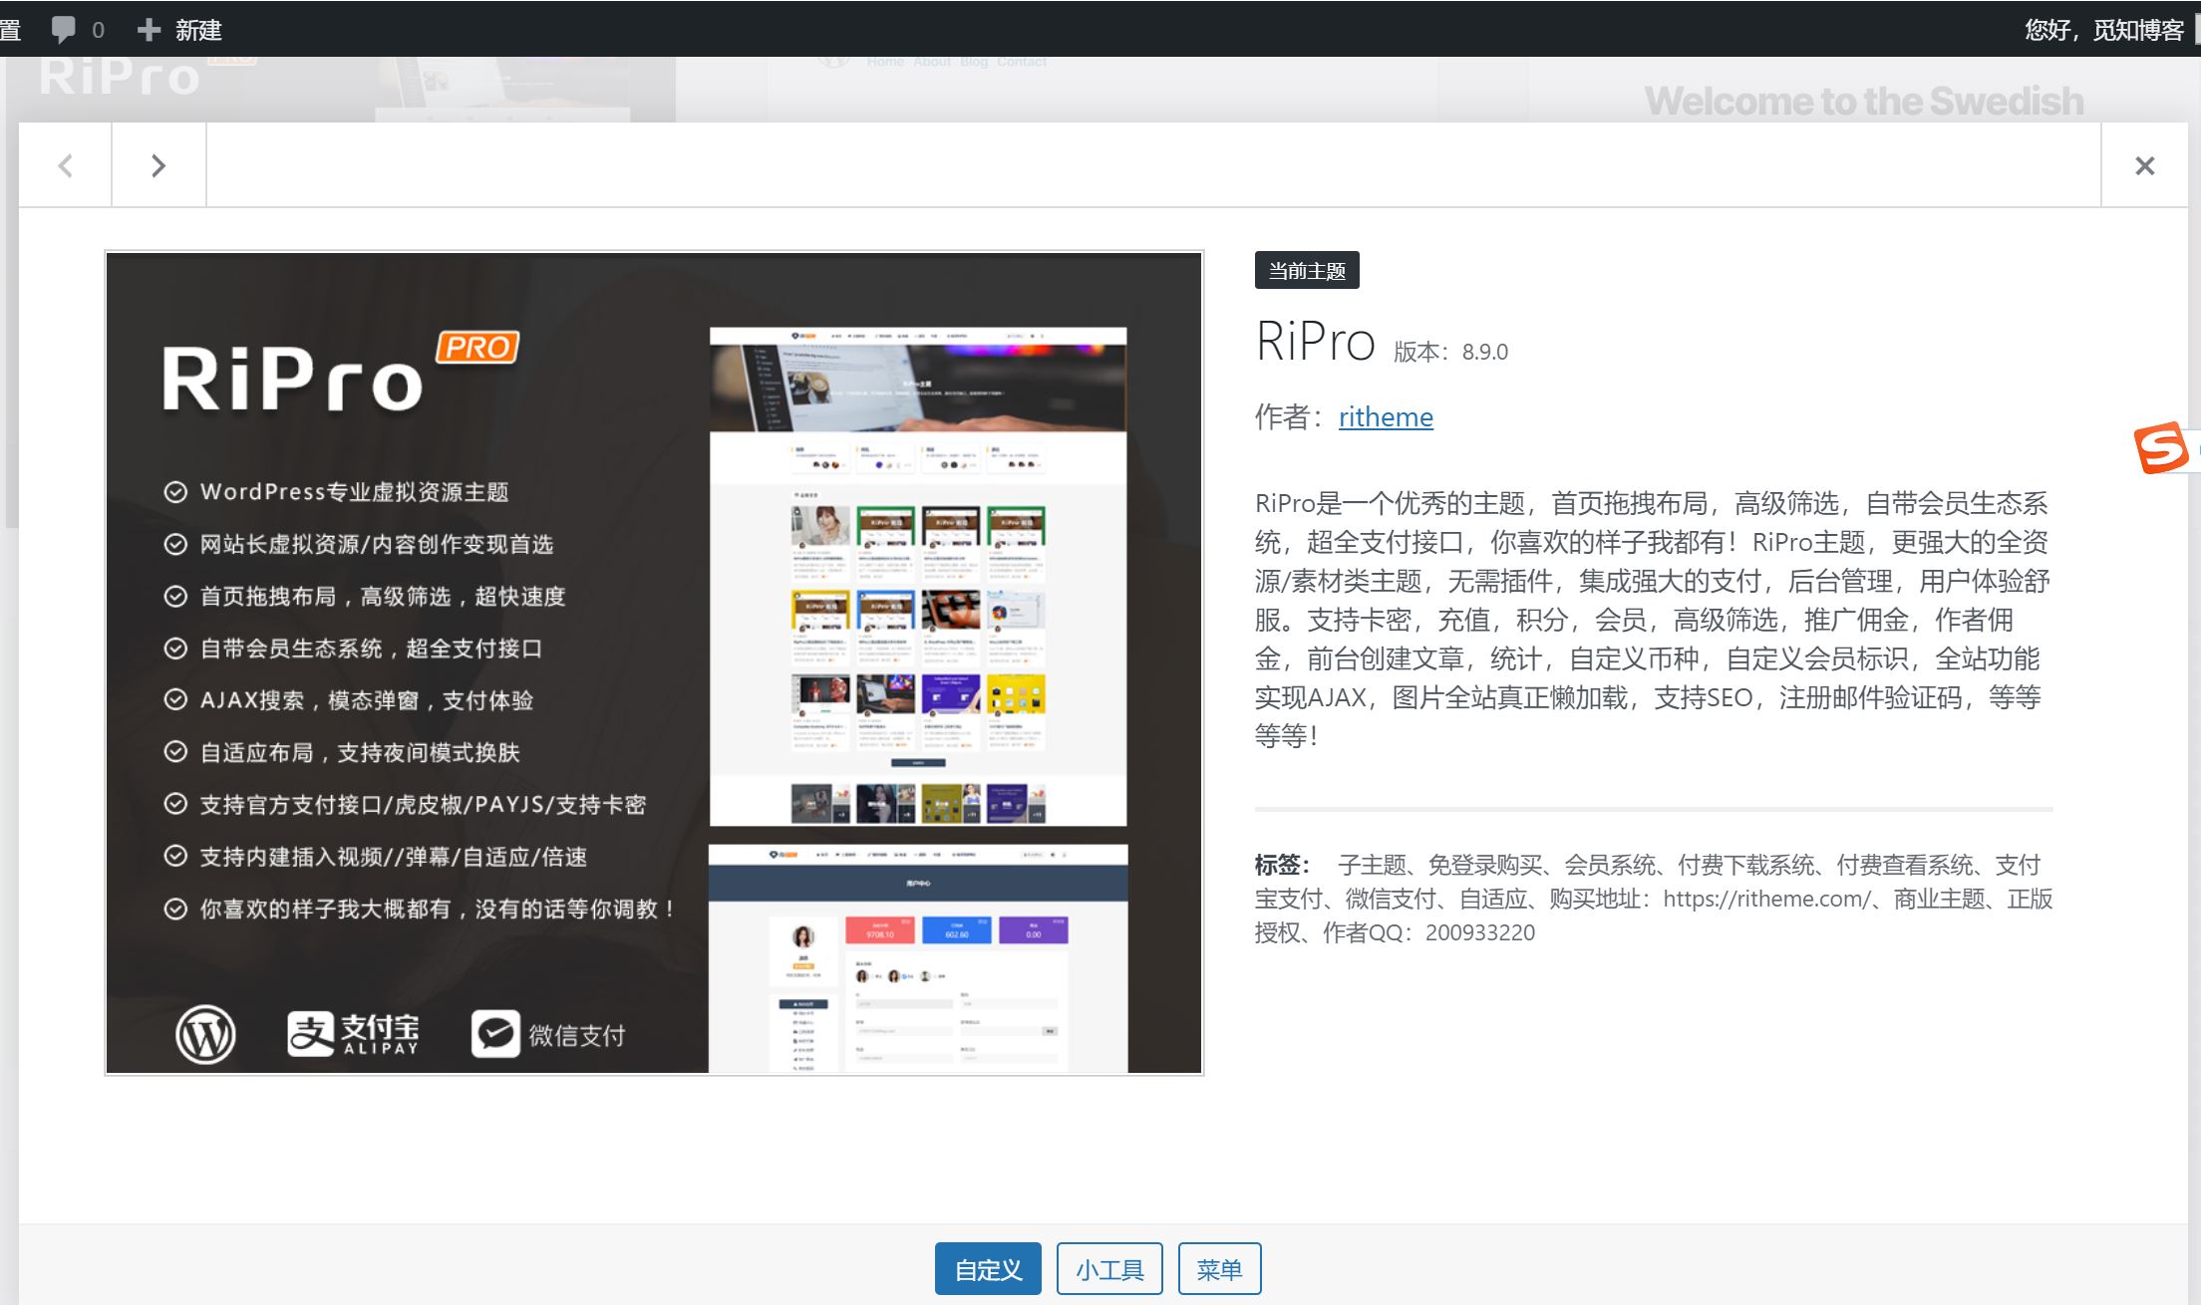Show the next theme with right arrow
This screenshot has width=2201, height=1305.
158,165
